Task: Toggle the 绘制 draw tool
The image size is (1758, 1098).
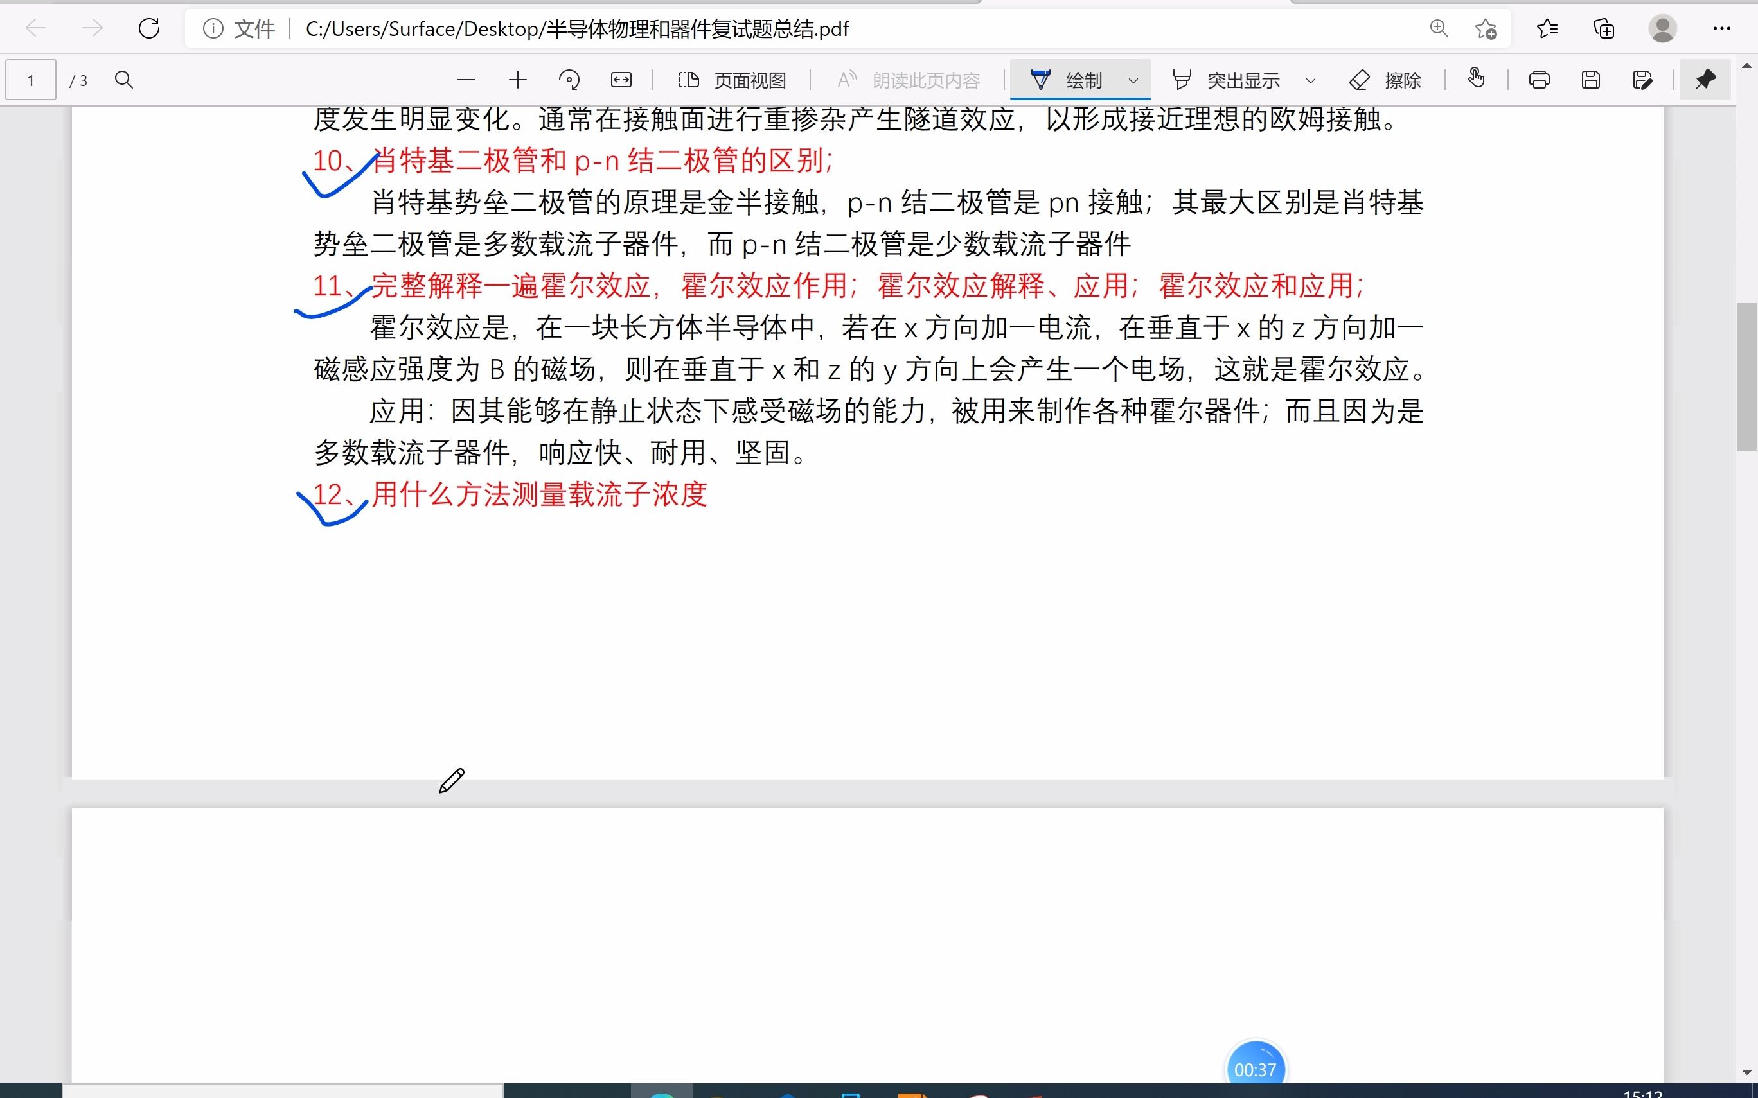Action: [x=1067, y=80]
